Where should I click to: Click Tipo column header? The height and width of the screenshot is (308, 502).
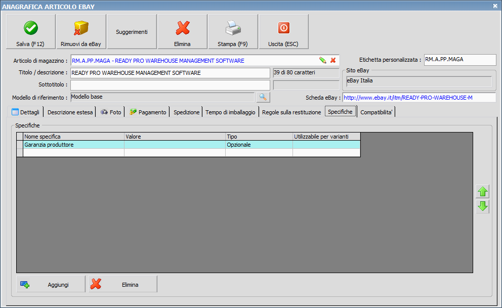coord(259,137)
